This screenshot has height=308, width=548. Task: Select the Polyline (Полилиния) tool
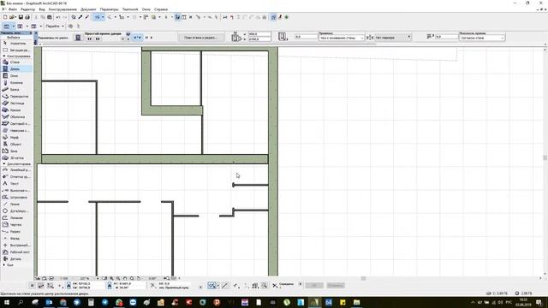tap(16, 218)
